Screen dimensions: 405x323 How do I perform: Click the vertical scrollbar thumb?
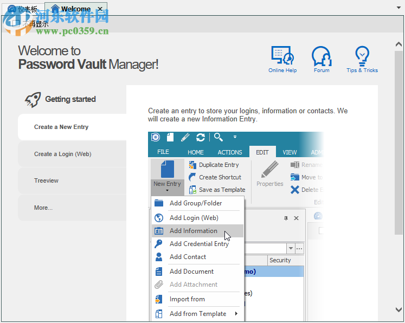(x=398, y=143)
